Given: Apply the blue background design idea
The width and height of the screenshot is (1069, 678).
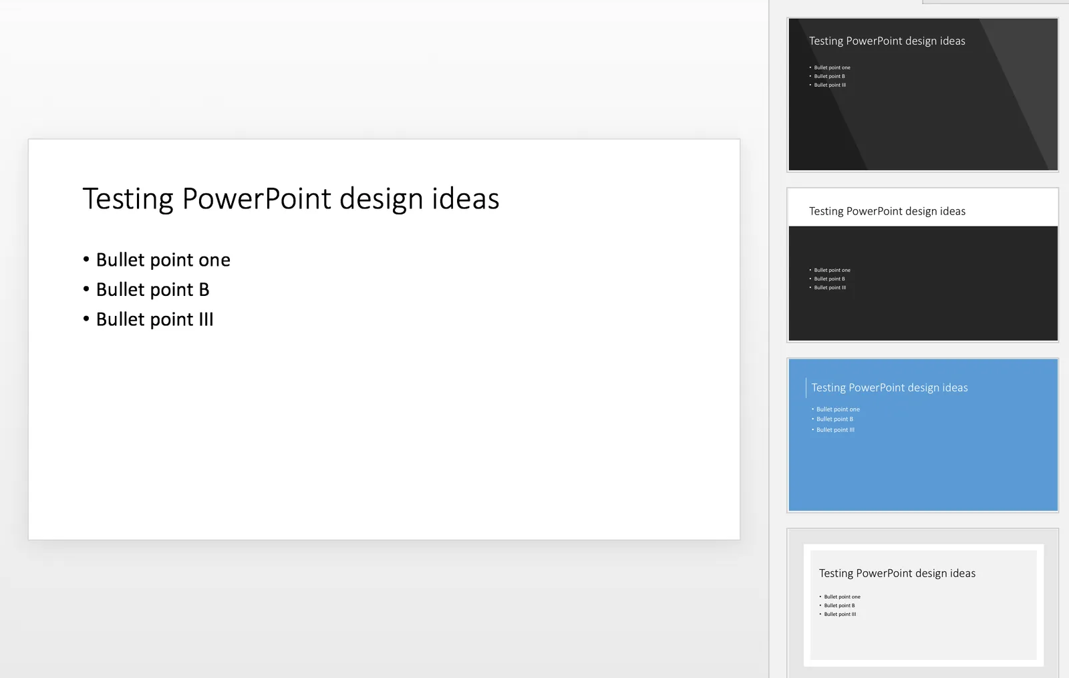Looking at the screenshot, I should (923, 435).
